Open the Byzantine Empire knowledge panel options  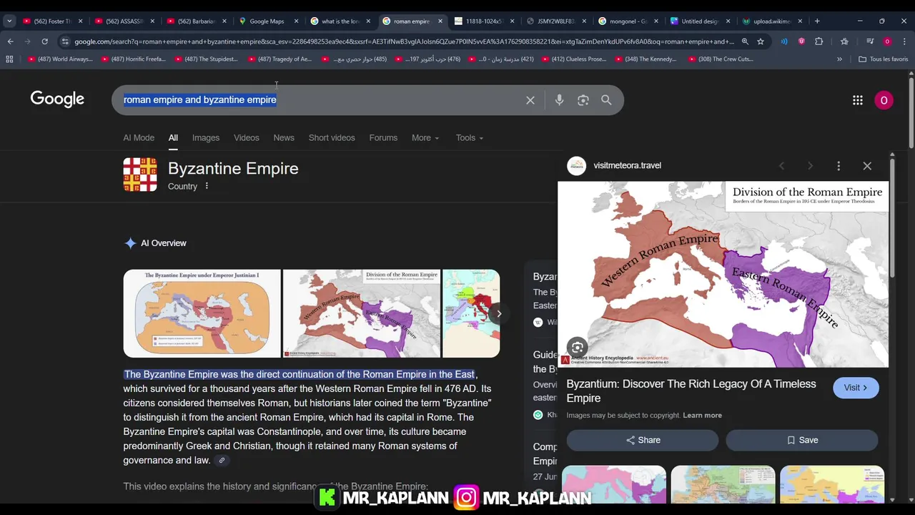click(x=207, y=186)
